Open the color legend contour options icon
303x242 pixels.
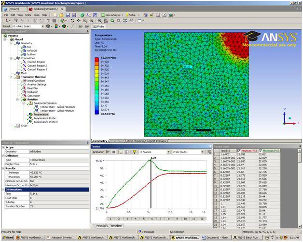56,26
